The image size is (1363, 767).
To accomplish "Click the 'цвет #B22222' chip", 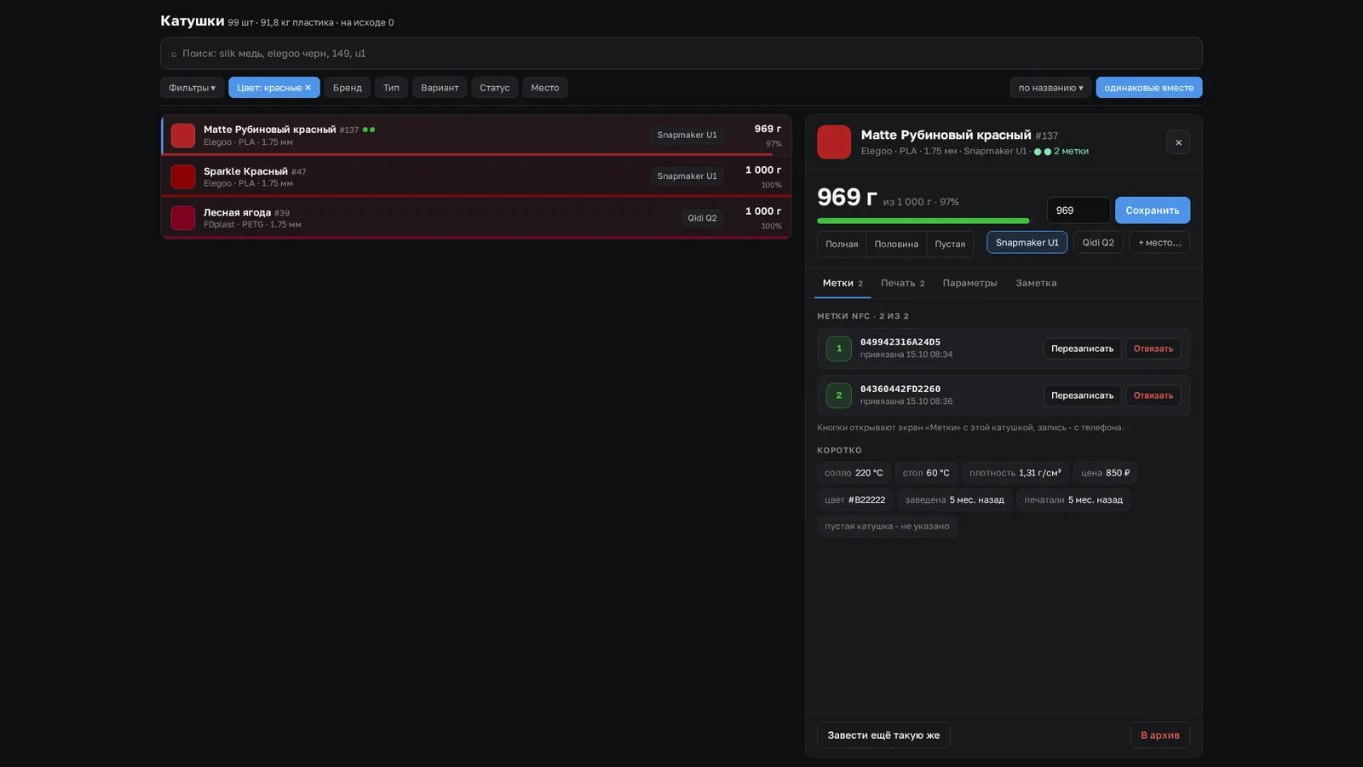I will tap(854, 500).
